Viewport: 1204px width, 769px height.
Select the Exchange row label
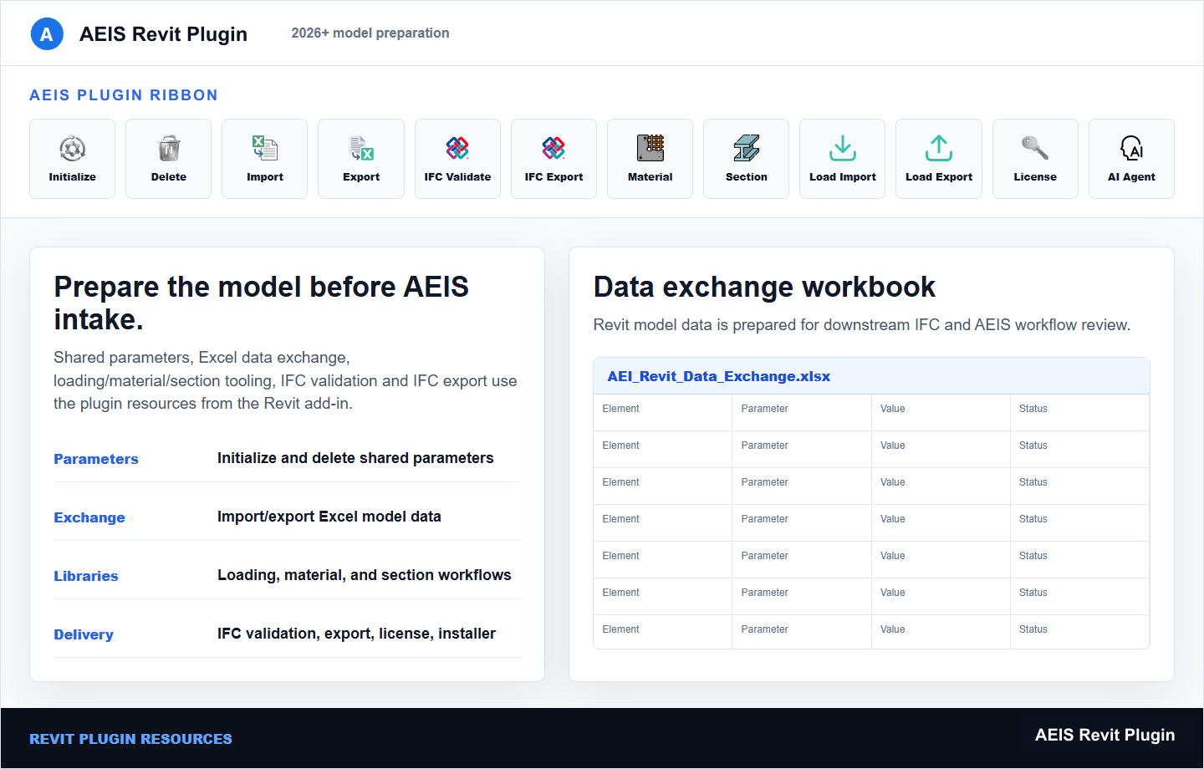coord(89,517)
